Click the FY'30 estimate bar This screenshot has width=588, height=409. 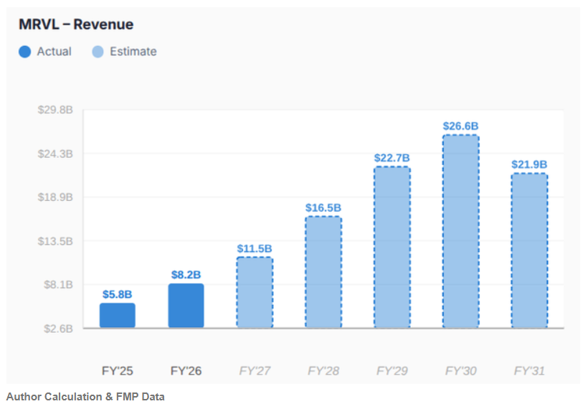pos(460,232)
